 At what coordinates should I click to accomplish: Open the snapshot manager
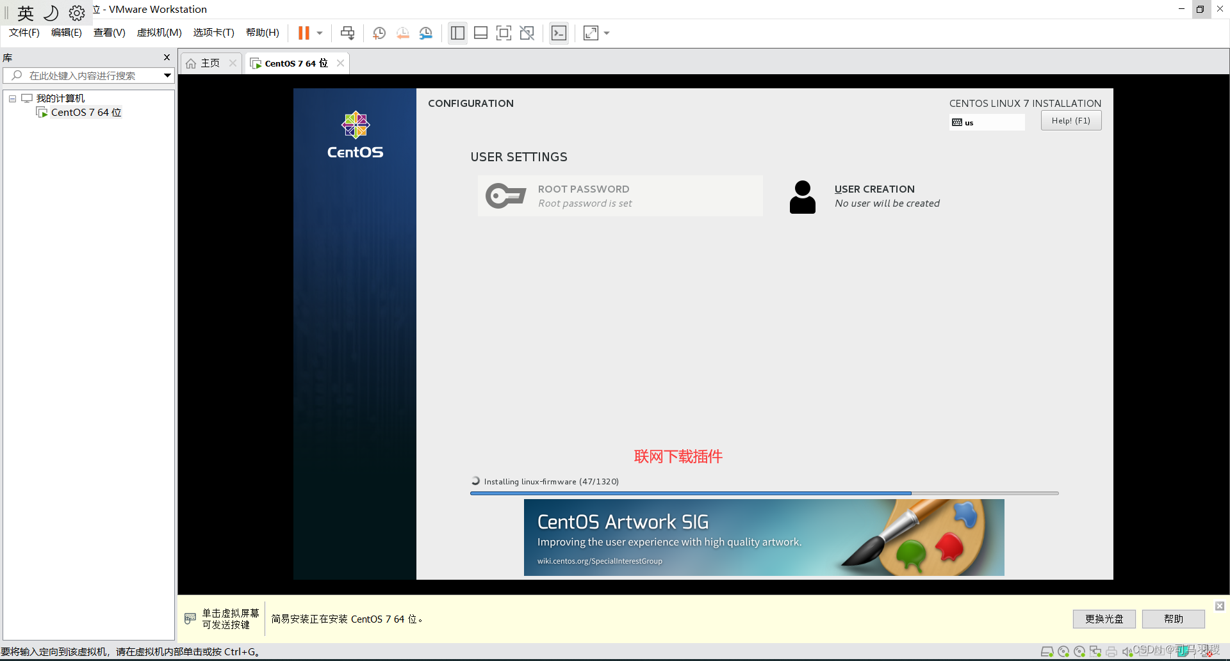point(426,33)
